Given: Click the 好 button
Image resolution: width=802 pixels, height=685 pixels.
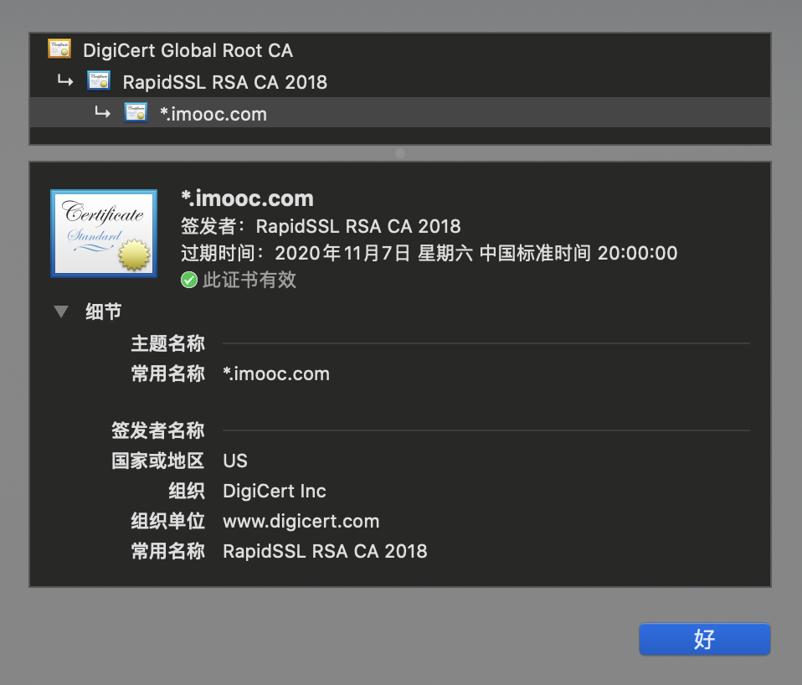Looking at the screenshot, I should coord(704,639).
